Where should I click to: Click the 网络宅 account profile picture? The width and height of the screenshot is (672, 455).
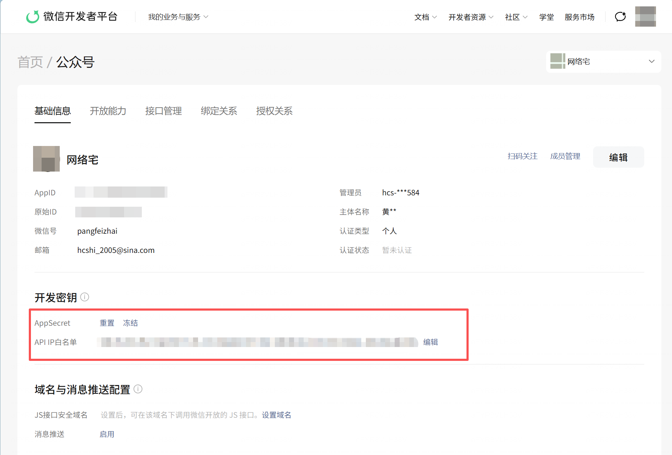tap(46, 159)
